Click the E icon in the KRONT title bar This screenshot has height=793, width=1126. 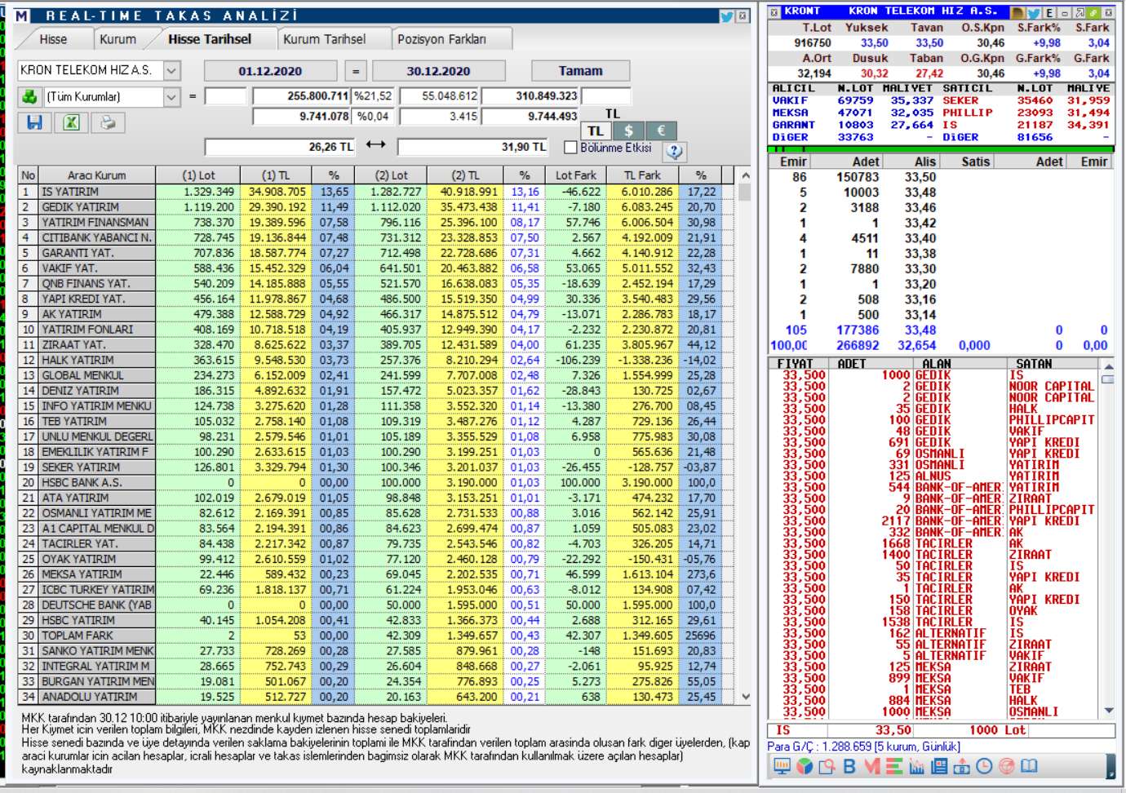(1049, 12)
